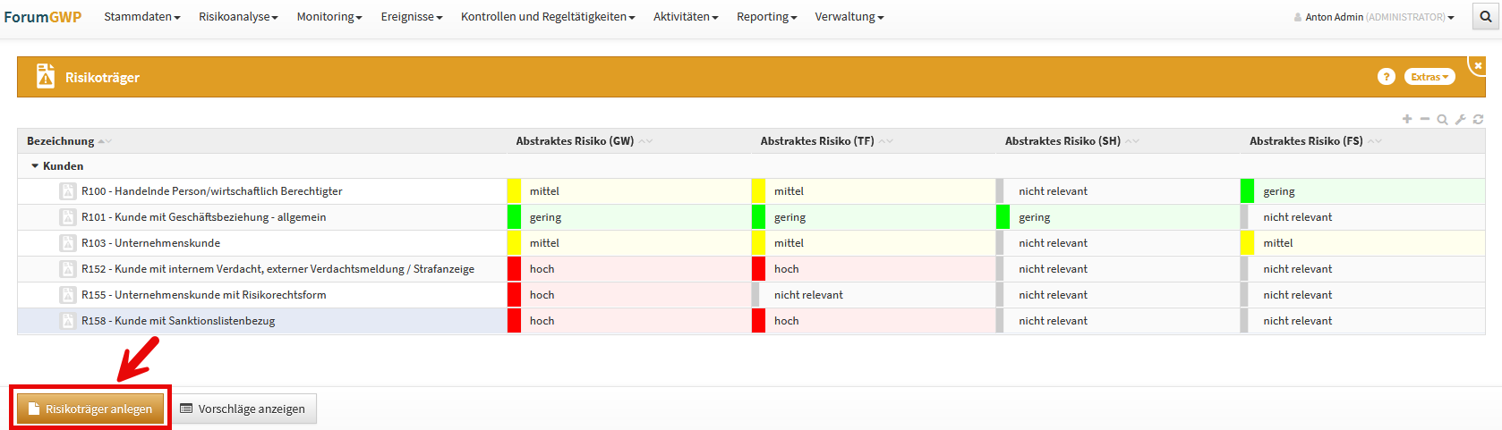Image resolution: width=1502 pixels, height=430 pixels.
Task: Open table settings wrench icon
Action: pyautogui.click(x=1460, y=120)
